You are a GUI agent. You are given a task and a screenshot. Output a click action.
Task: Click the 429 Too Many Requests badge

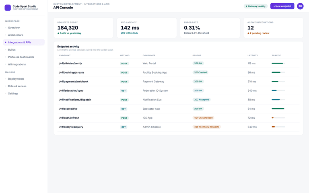[x=206, y=127]
